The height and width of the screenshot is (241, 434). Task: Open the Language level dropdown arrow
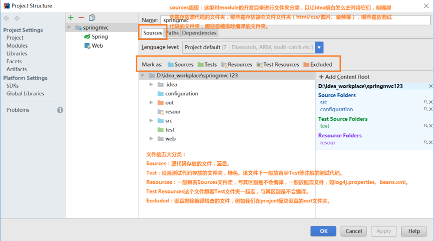319,48
